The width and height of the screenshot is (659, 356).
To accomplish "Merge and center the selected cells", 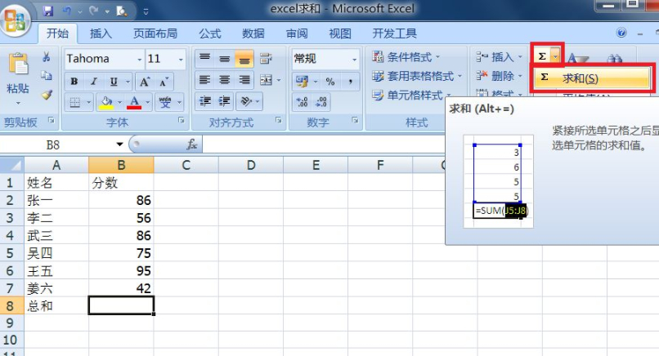I will pyautogui.click(x=266, y=80).
